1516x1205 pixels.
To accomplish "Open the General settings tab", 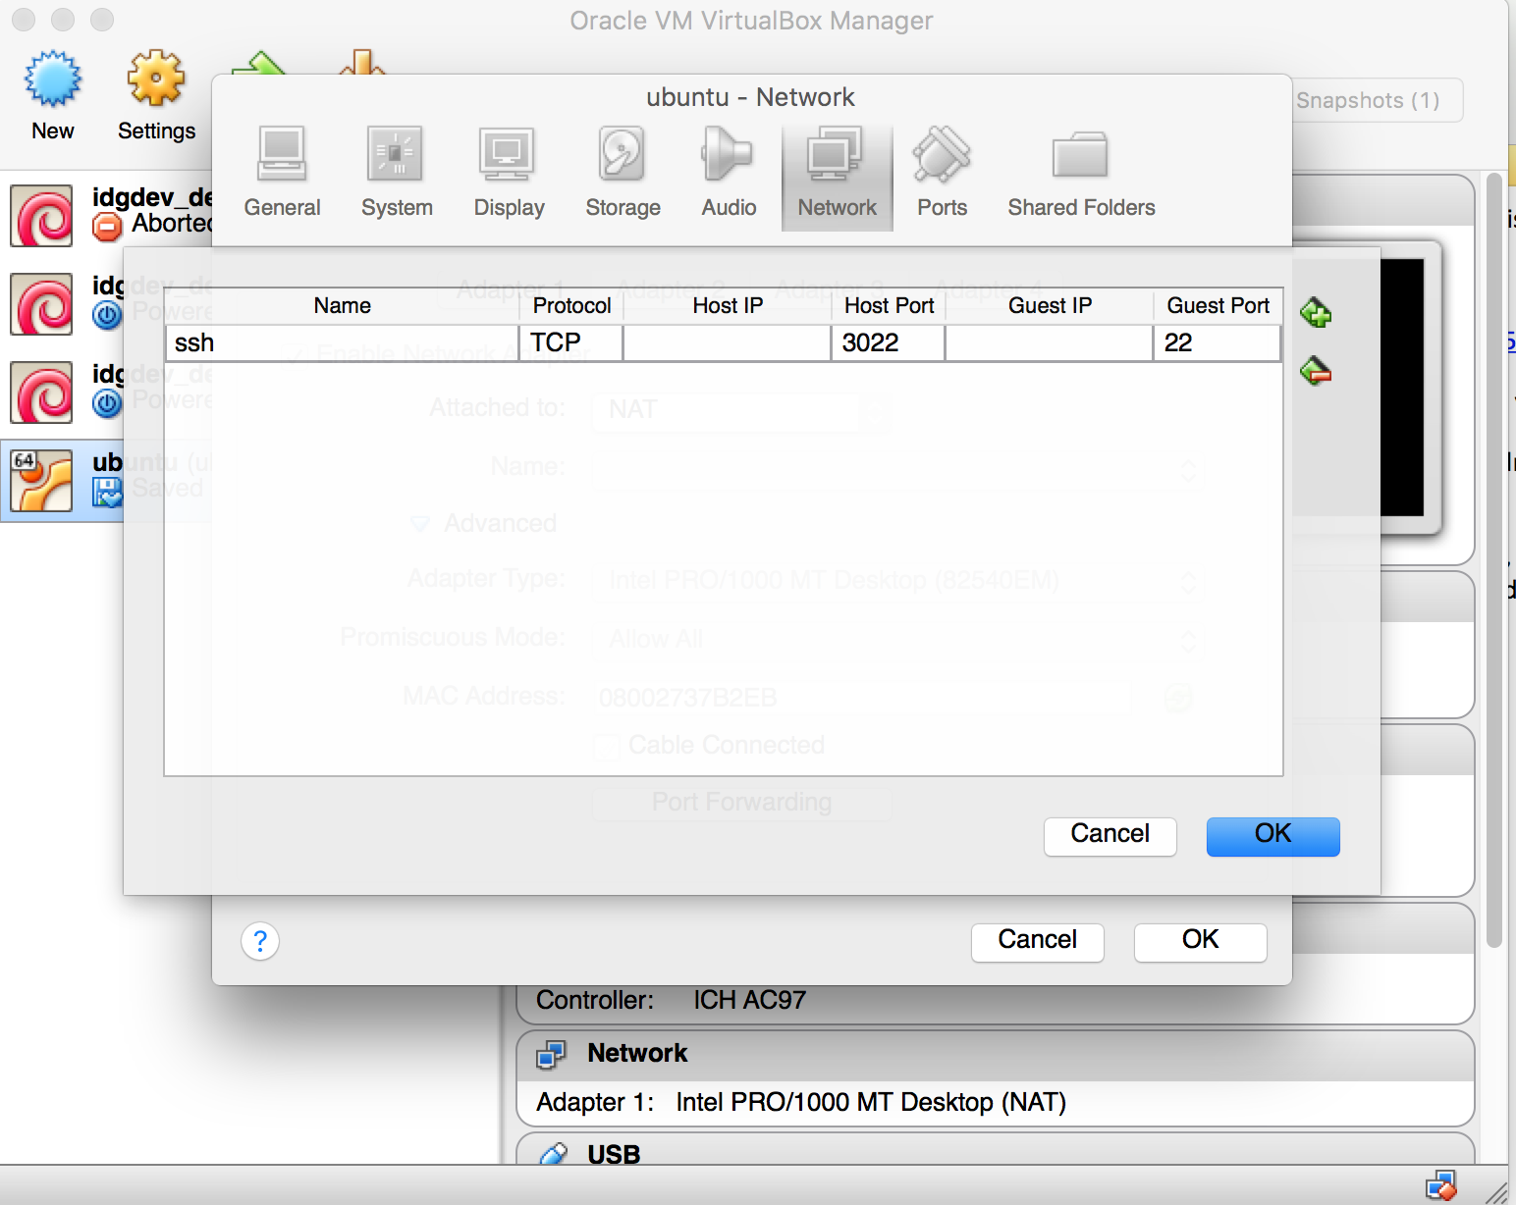I will pos(283,173).
